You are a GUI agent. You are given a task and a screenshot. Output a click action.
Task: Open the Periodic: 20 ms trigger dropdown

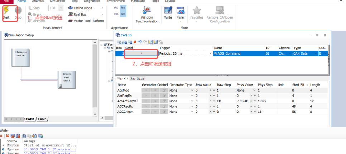pos(211,53)
